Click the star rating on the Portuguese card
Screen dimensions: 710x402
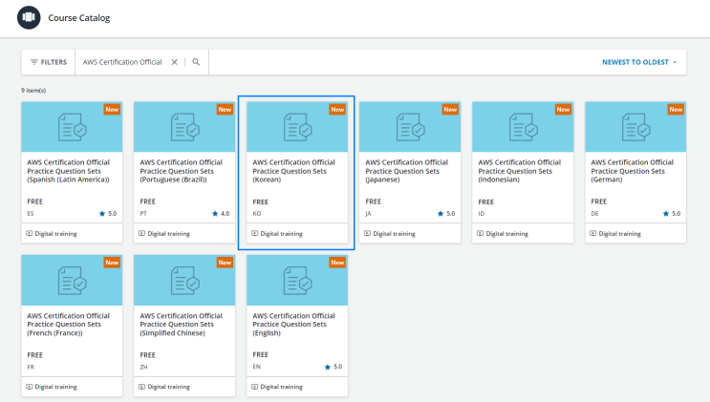(221, 213)
